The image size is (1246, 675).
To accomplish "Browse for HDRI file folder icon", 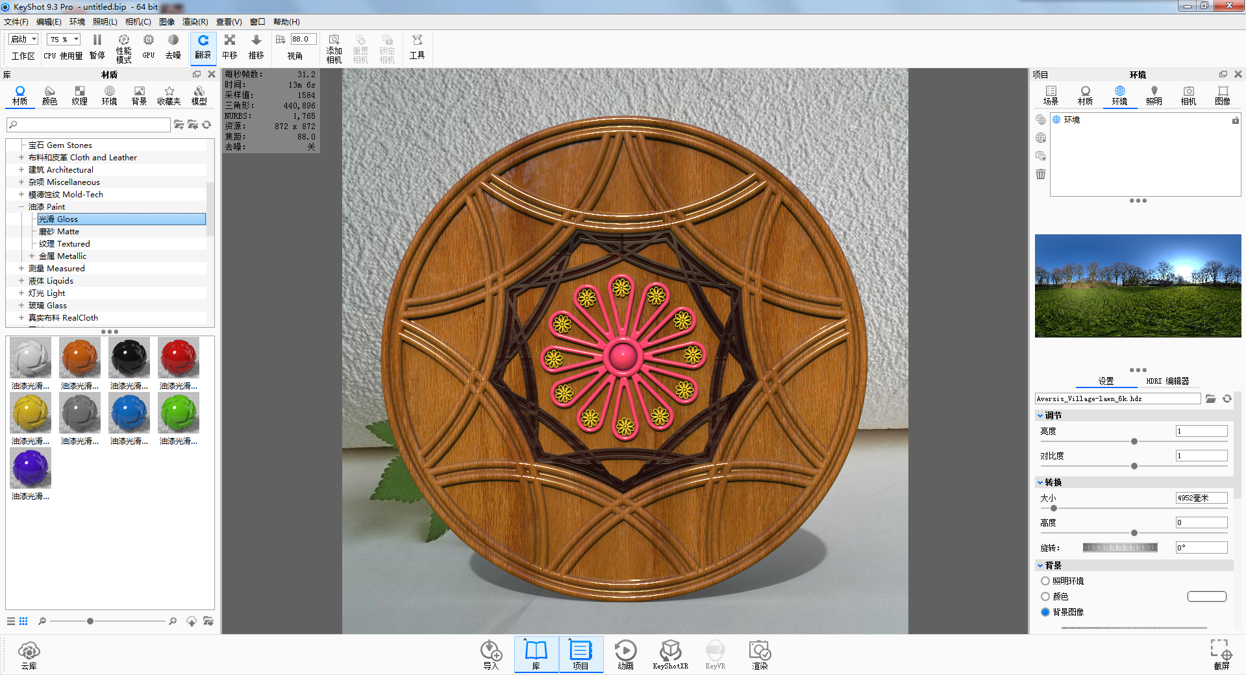I will point(1211,399).
